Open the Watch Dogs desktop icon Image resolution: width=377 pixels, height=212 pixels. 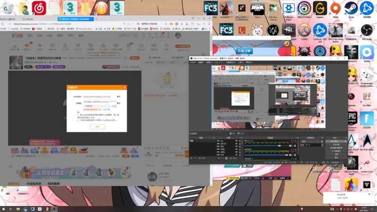(x=273, y=30)
